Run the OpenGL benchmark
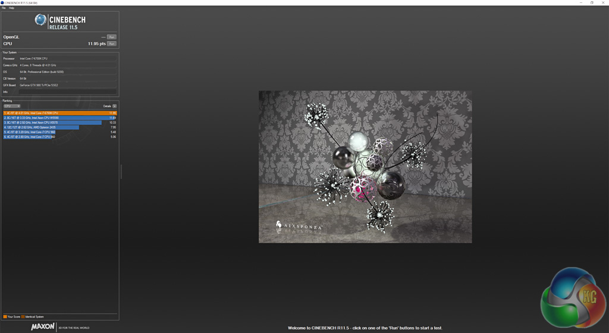The image size is (609, 333). point(111,37)
